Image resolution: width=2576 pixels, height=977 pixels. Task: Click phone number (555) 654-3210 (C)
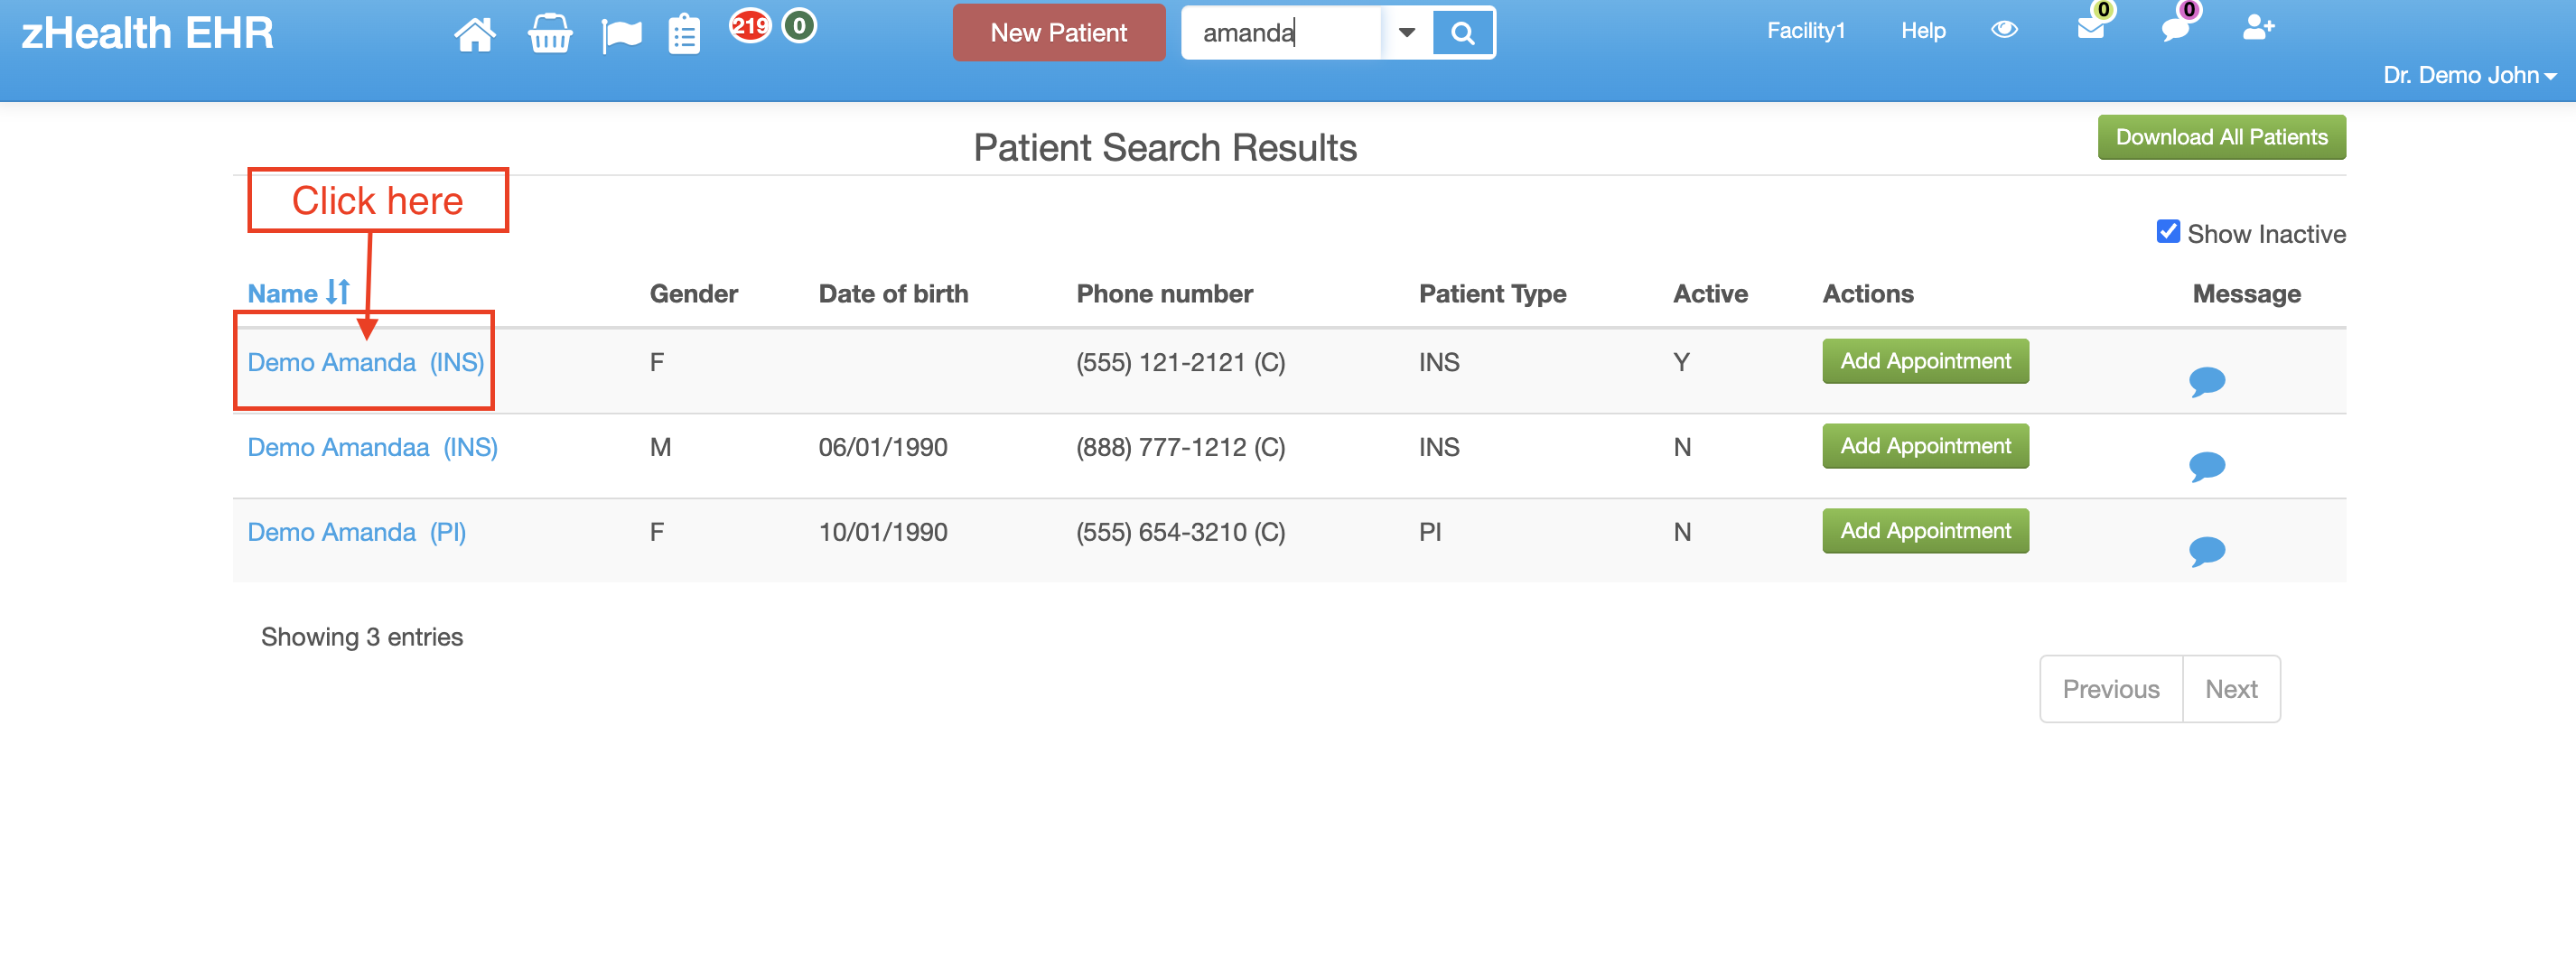1180,532
